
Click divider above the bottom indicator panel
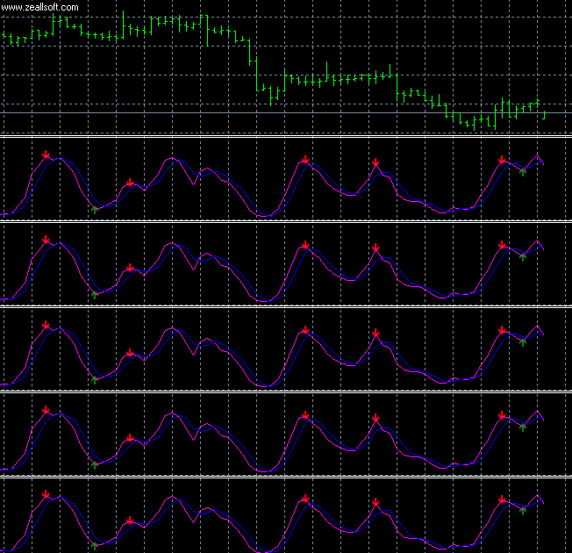click(286, 476)
